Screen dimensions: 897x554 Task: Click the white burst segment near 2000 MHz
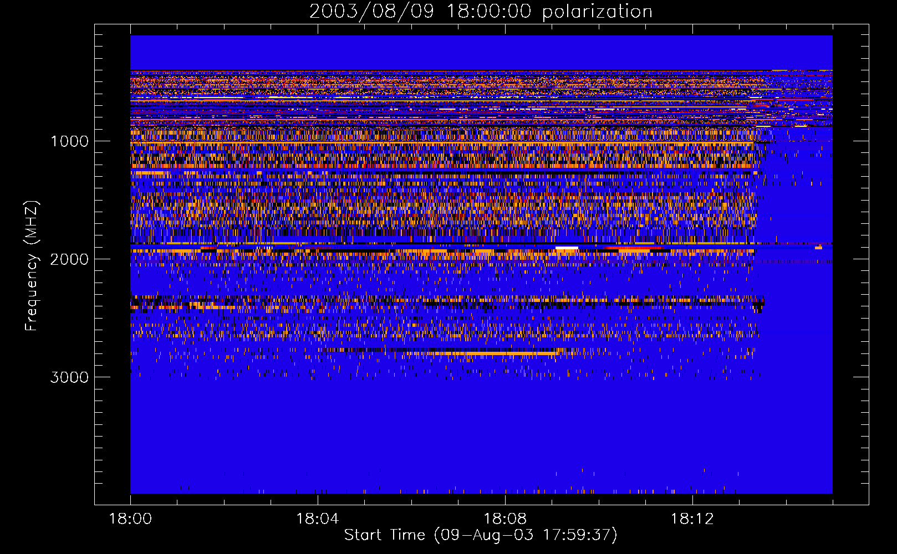tap(567, 248)
